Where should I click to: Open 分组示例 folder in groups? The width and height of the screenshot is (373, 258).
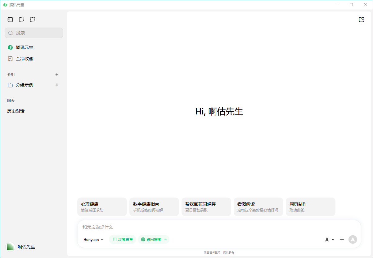(x=25, y=85)
